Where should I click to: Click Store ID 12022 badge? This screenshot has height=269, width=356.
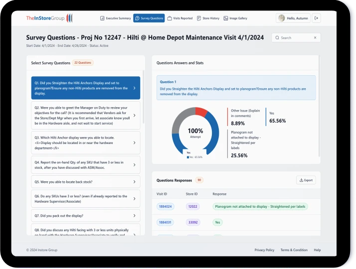pos(193,206)
